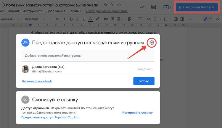Open the last change history link
The image size is (222, 128).
(107, 11)
